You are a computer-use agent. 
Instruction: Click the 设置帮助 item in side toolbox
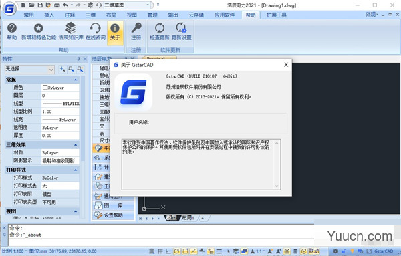113,215
